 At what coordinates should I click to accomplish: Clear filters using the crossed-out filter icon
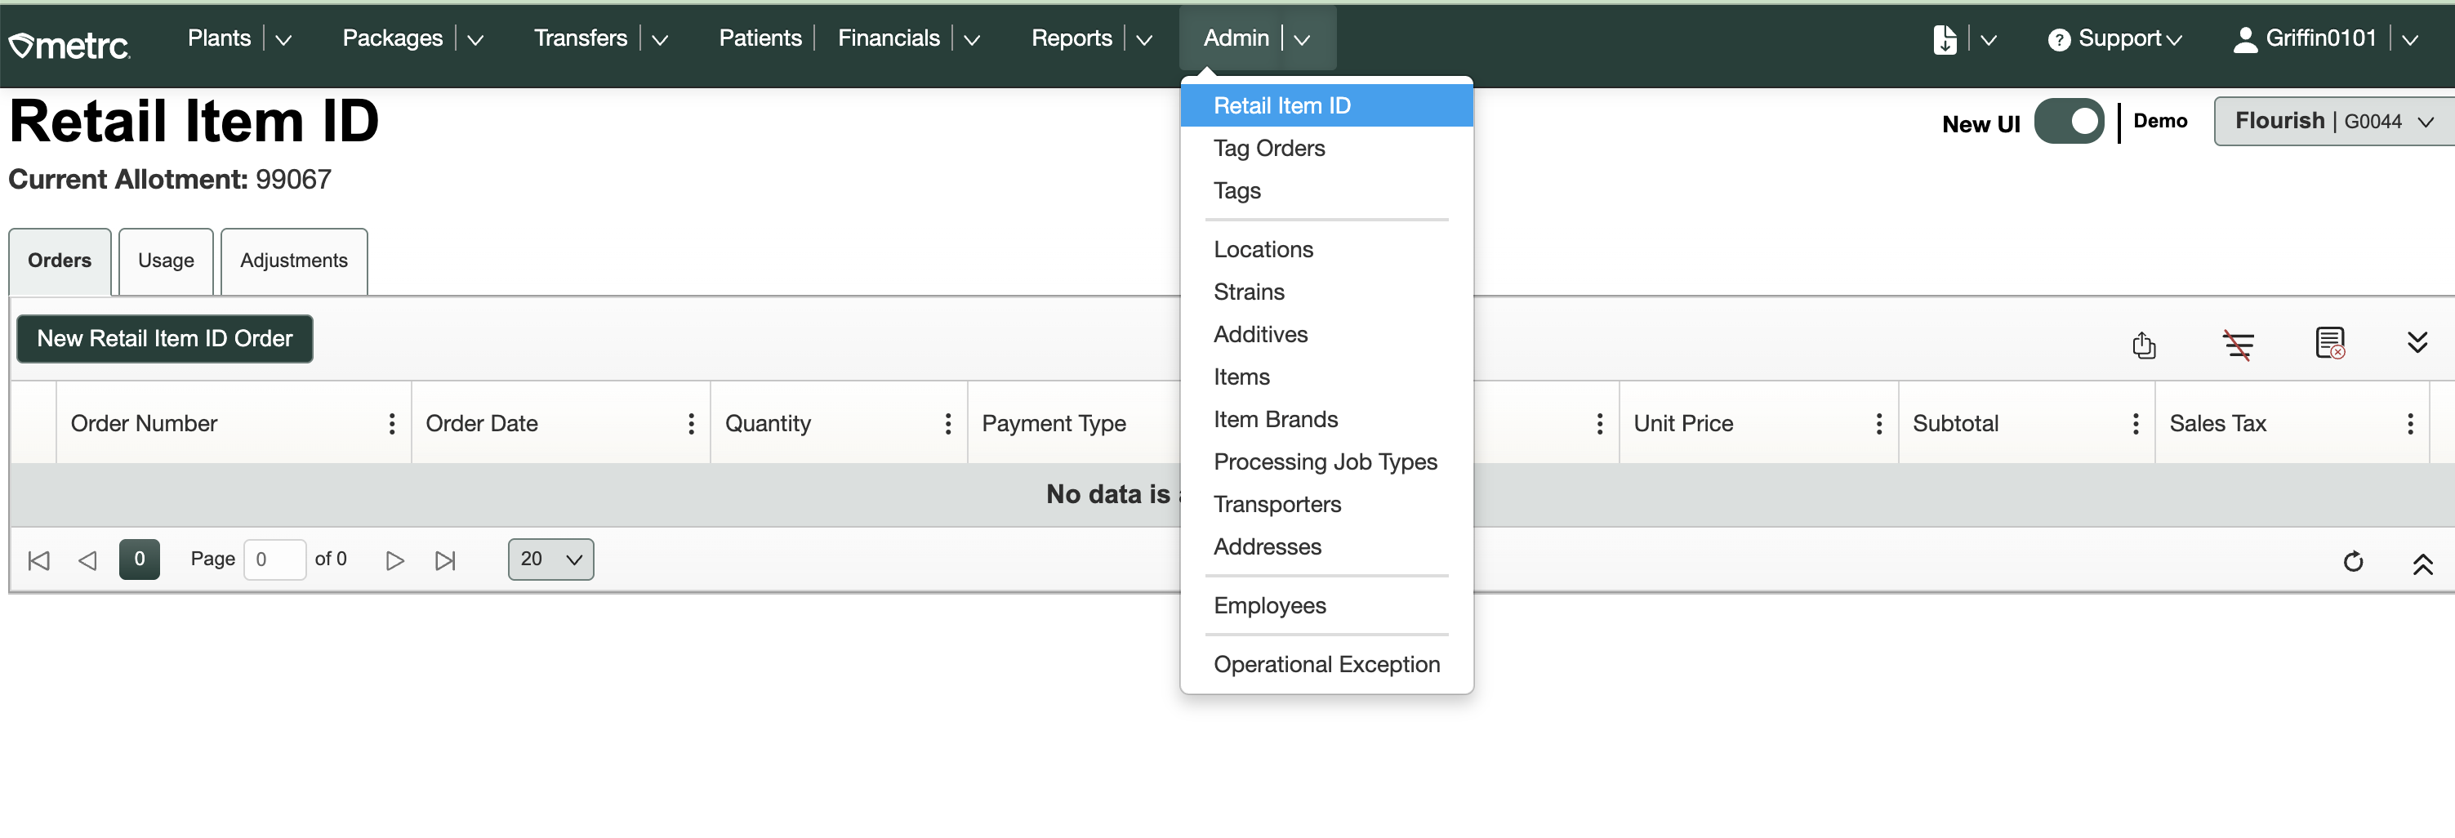pyautogui.click(x=2238, y=344)
